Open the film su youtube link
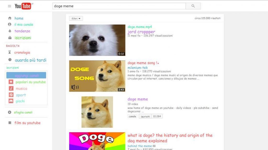The width and height of the screenshot is (268, 150). (27, 123)
